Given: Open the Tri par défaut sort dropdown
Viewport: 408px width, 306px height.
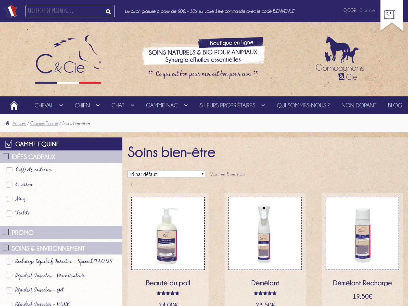Looking at the screenshot, I should tap(166, 174).
